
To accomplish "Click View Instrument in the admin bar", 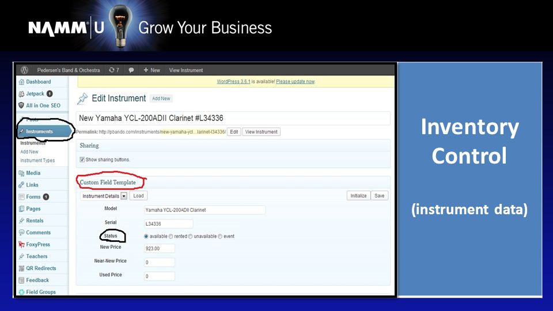I will pyautogui.click(x=186, y=70).
